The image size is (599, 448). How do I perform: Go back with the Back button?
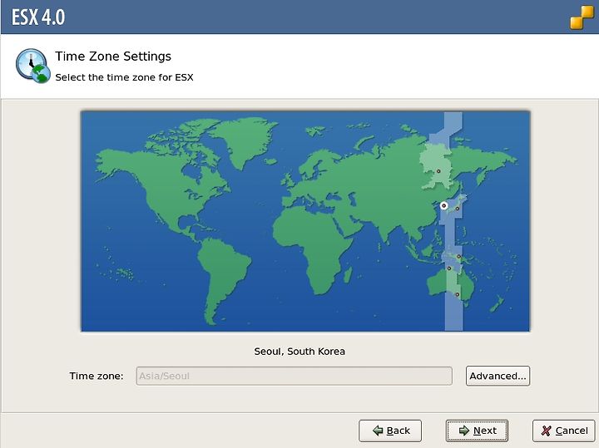click(390, 431)
